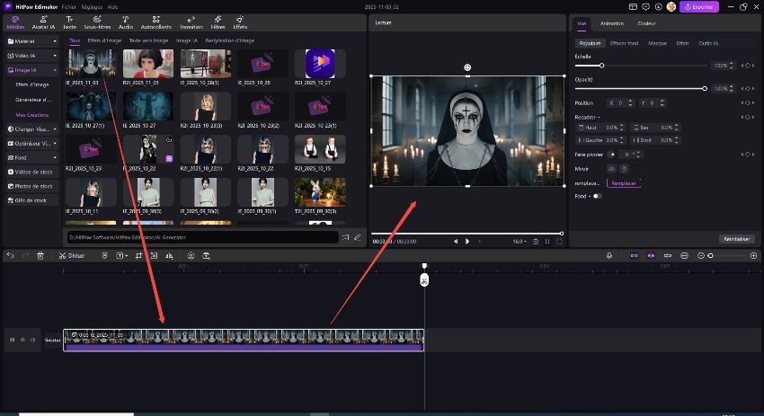
Task: Click the Exporter button
Action: pyautogui.click(x=699, y=6)
